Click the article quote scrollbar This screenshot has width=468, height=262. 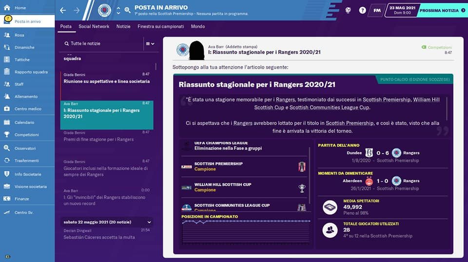pyautogui.click(x=447, y=109)
